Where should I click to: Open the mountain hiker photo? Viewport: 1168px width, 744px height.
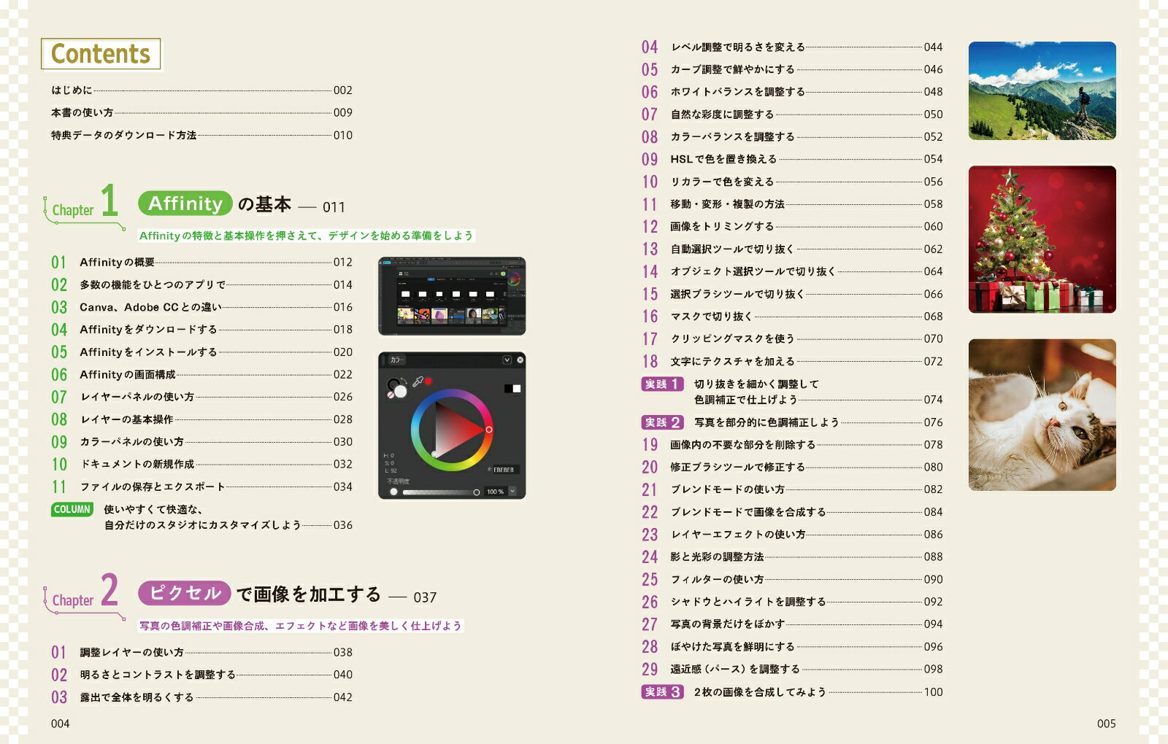tap(1042, 90)
